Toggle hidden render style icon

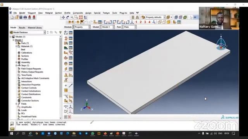pyautogui.click(x=164, y=22)
